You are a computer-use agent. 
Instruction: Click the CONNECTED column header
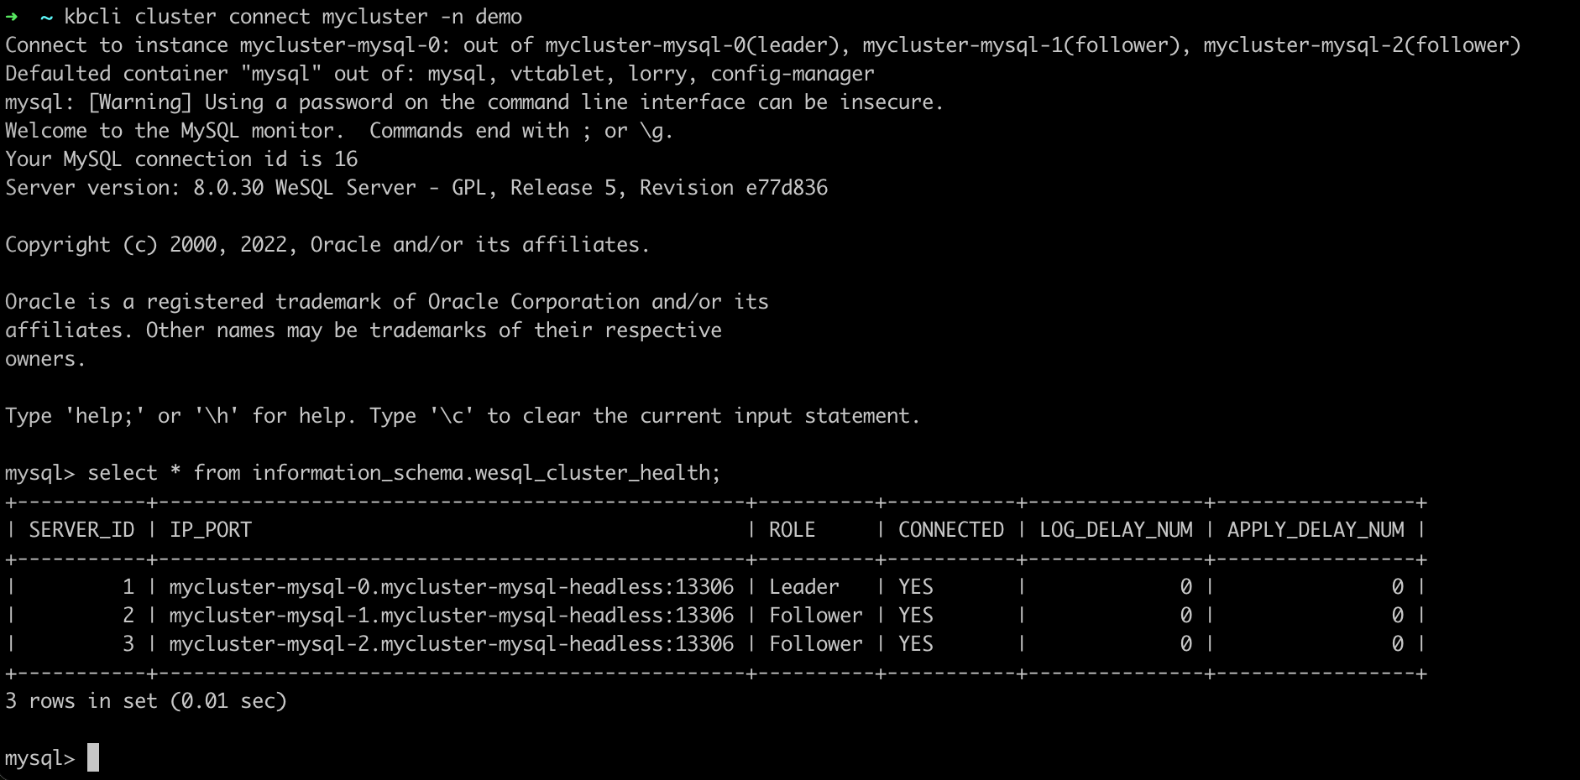click(951, 530)
